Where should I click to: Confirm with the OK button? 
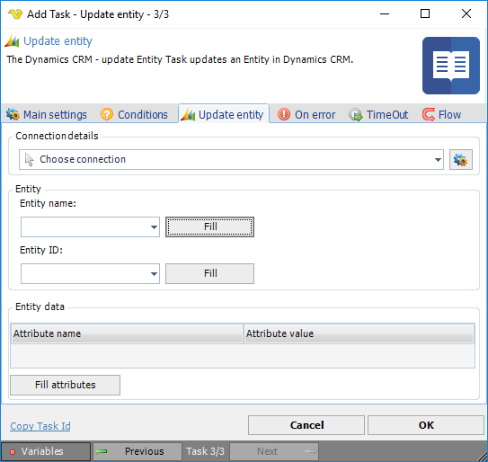pos(426,425)
